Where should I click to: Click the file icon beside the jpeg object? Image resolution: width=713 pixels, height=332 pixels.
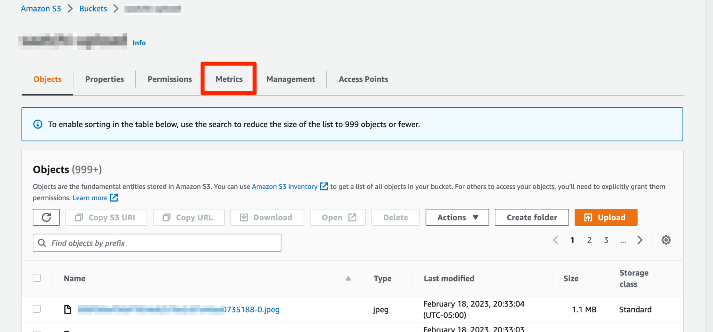point(68,309)
